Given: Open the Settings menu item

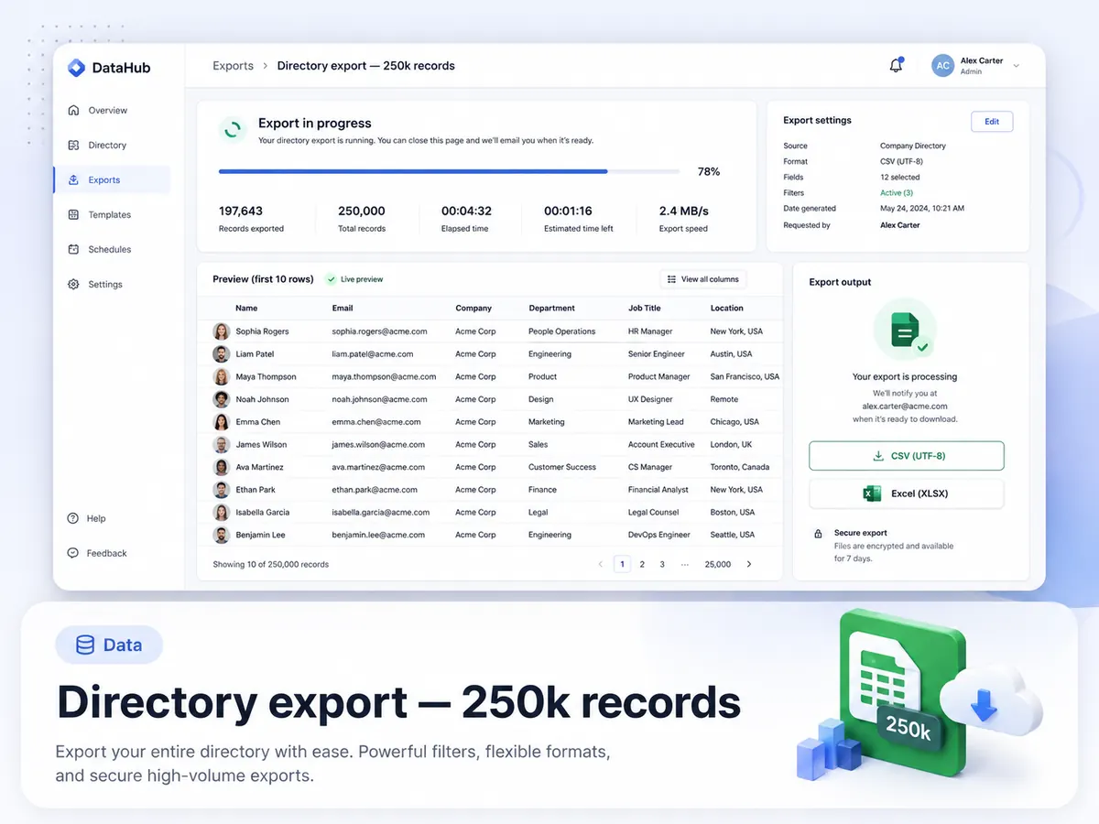Looking at the screenshot, I should [x=112, y=285].
